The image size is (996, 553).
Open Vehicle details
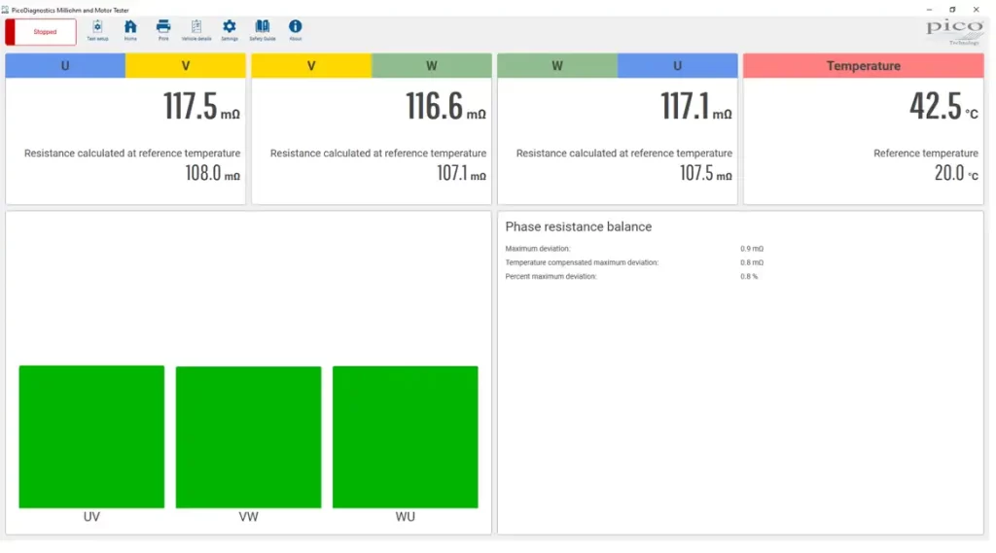click(196, 30)
